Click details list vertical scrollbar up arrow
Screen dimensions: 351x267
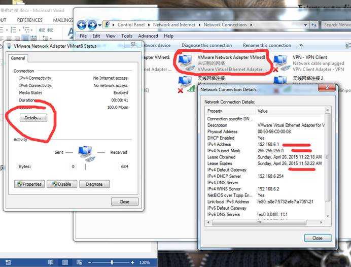pos(328,110)
